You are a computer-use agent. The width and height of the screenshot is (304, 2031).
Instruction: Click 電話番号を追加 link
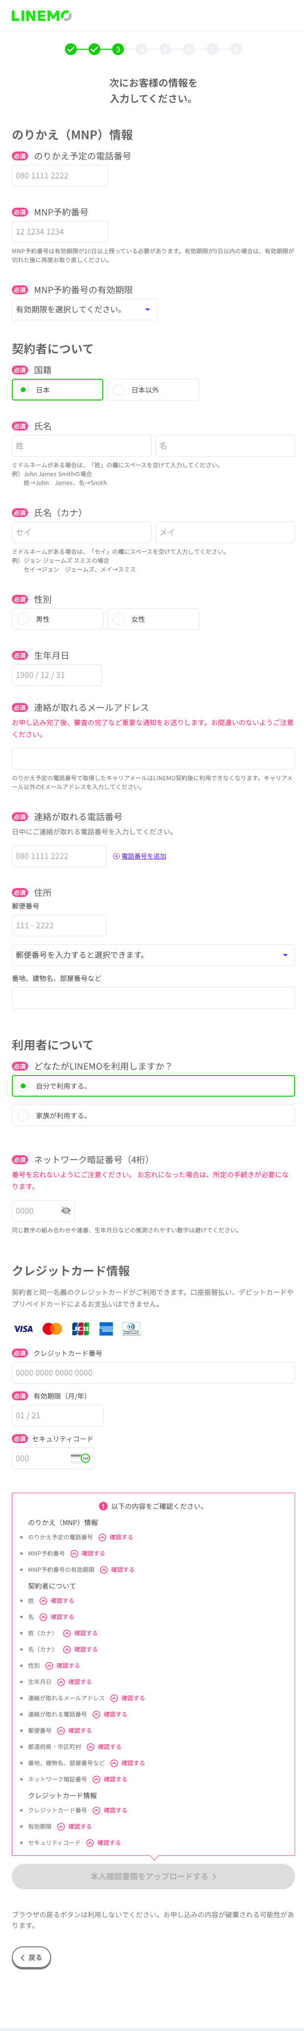[143, 856]
